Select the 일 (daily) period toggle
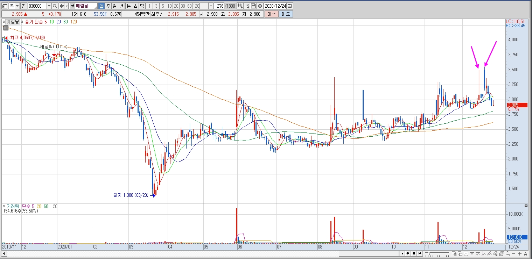The height and width of the screenshot is (259, 532). tap(101, 6)
